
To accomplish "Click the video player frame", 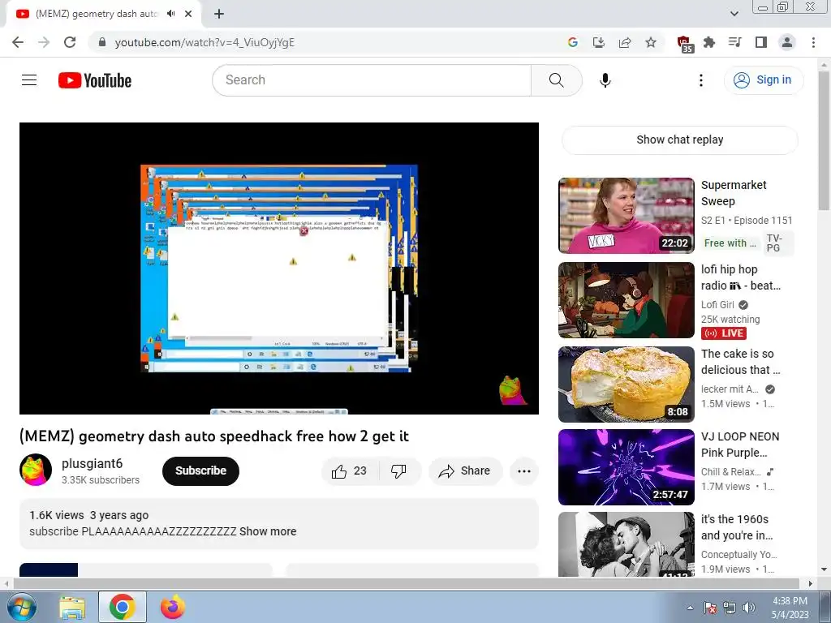I will coord(279,269).
